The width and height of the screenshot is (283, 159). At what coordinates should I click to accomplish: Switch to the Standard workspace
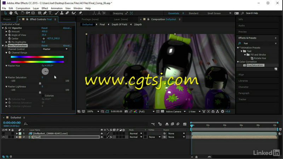pos(193,13)
